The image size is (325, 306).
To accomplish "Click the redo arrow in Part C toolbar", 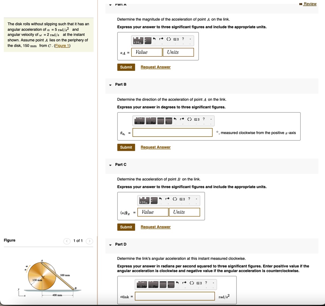I will (168, 199).
